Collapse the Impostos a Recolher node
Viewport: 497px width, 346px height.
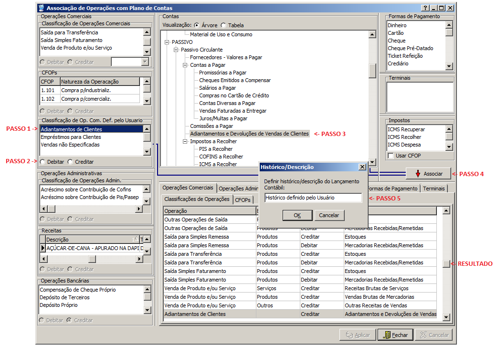point(185,141)
